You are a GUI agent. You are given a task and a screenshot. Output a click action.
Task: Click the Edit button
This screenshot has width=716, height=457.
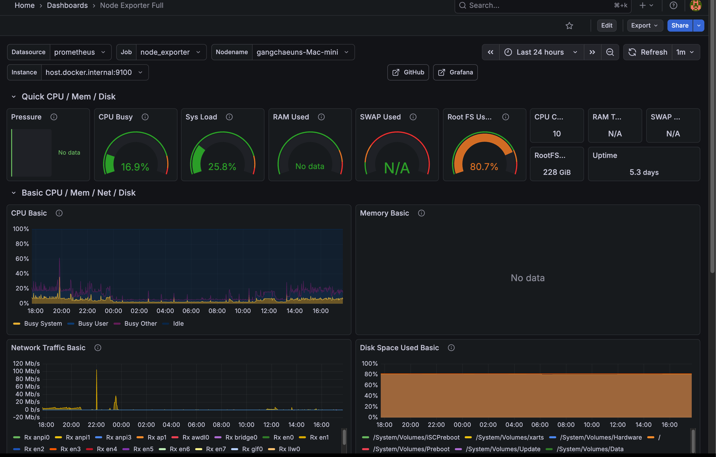[x=607, y=26]
